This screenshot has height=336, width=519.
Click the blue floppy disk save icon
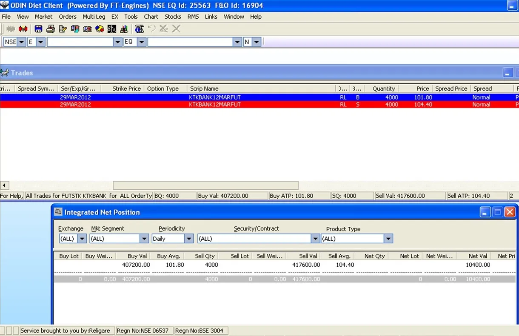38,29
